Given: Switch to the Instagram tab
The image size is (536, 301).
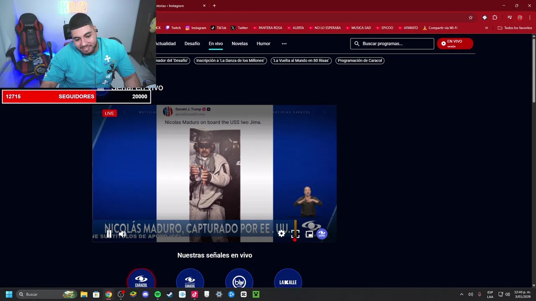Looking at the screenshot, I should click(176, 6).
